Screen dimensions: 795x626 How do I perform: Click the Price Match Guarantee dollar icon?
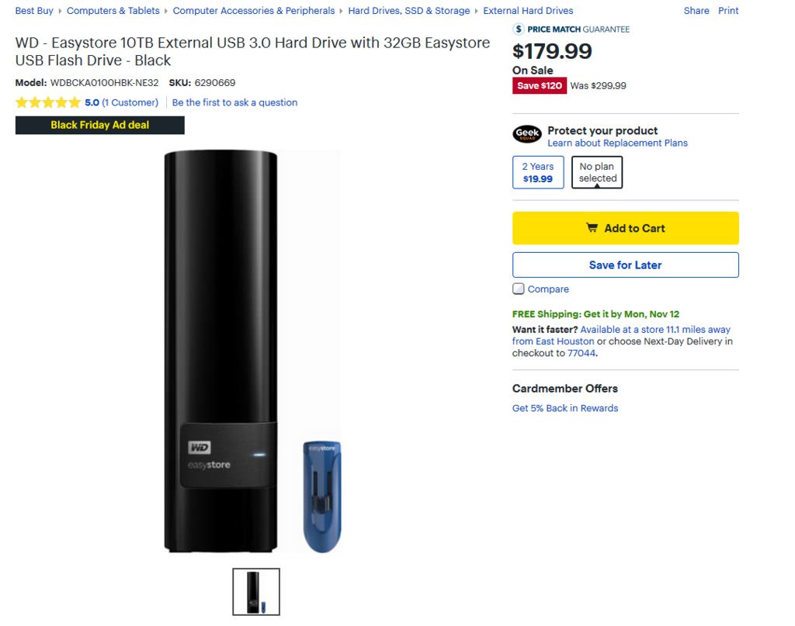coord(519,29)
